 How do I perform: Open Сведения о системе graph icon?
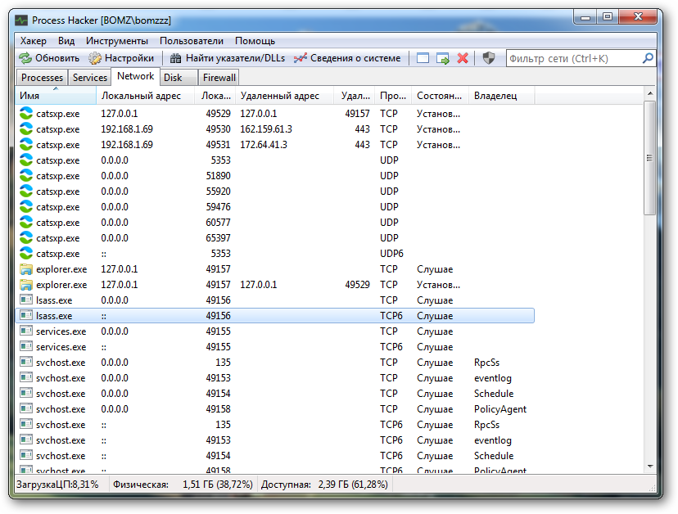pyautogui.click(x=301, y=58)
